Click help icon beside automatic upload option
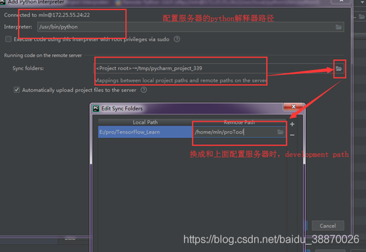This screenshot has height=252, width=366. point(144,90)
